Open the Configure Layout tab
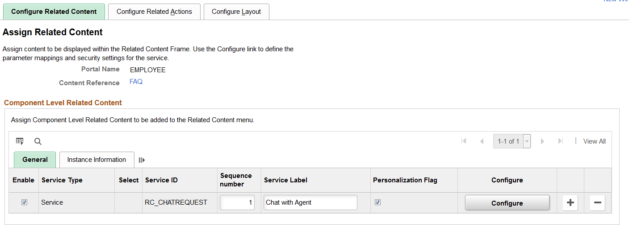This screenshot has width=629, height=231. (236, 12)
